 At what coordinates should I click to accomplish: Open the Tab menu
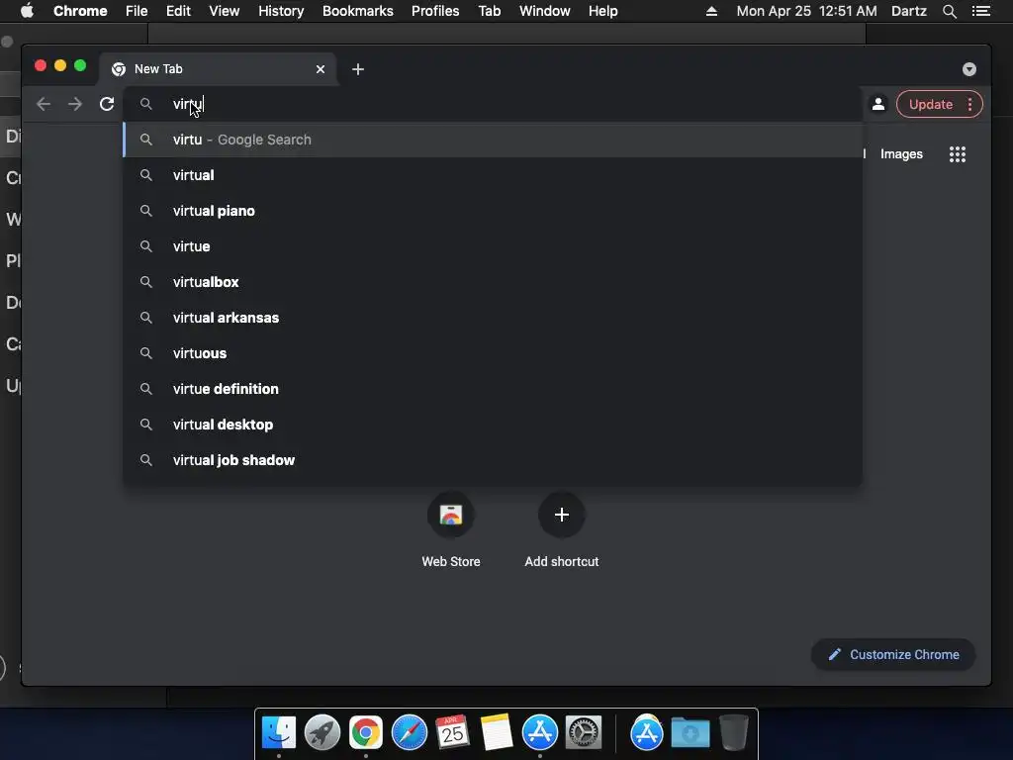pyautogui.click(x=490, y=11)
